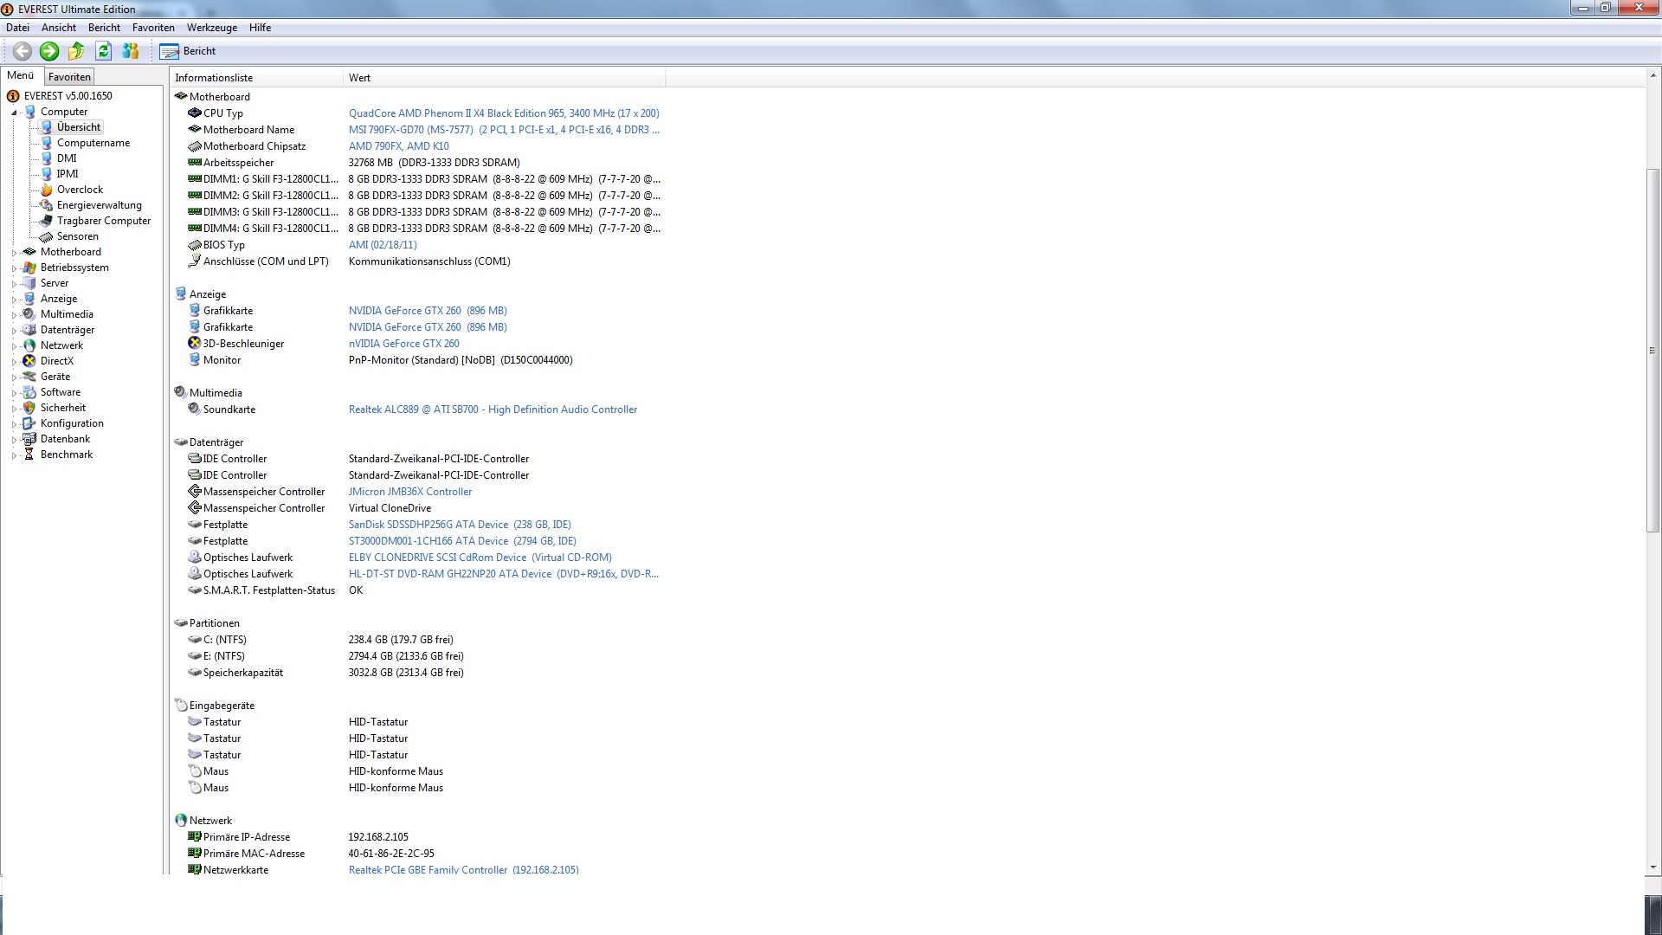This screenshot has height=935, width=1662.
Task: Click the vertical scrollbar thumb
Action: click(x=1652, y=351)
